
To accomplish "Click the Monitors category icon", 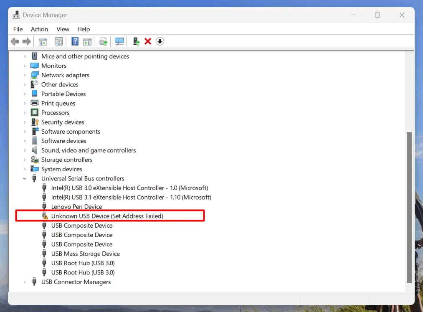I will tap(35, 66).
